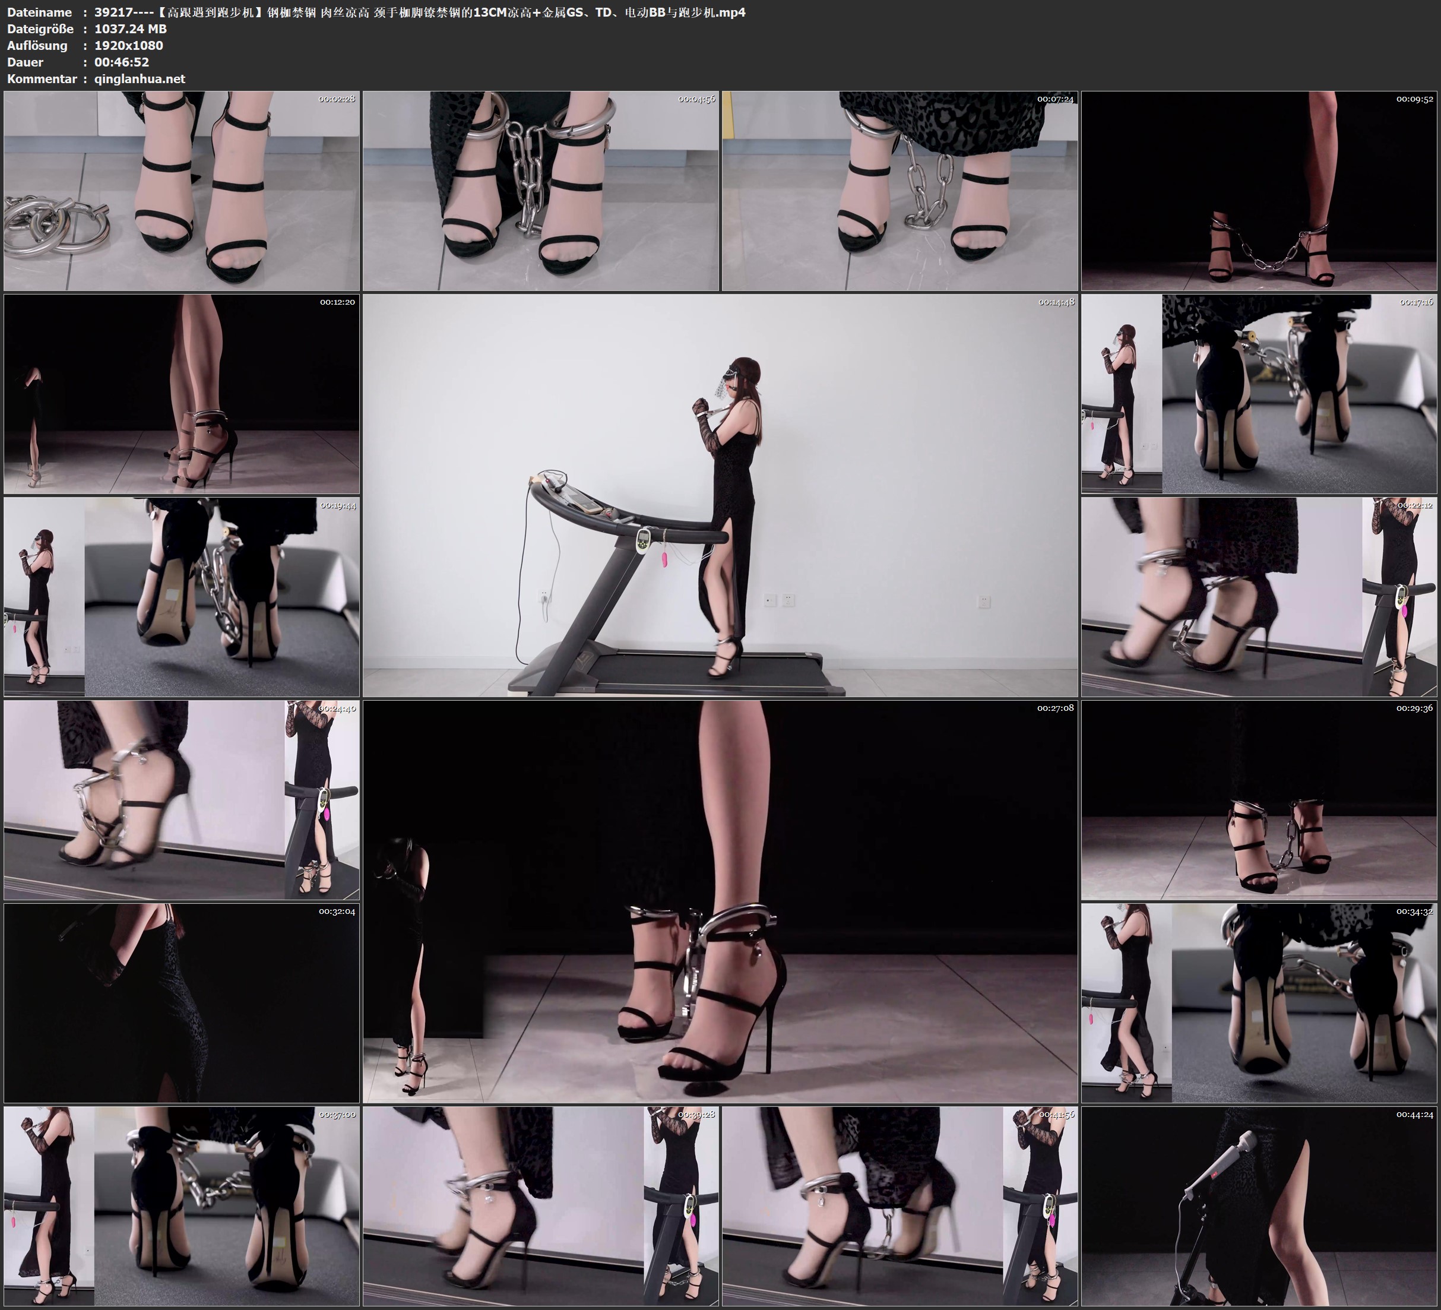This screenshot has height=1310, width=1441.
Task: Select the thumbnail at 00:29:36
Action: coord(1259,799)
